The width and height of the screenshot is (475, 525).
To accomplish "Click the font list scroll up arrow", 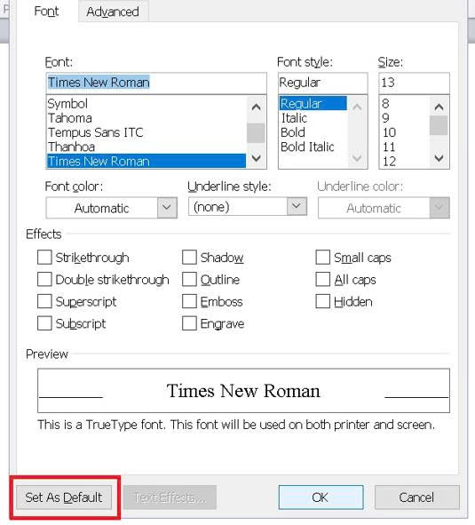I will [x=256, y=107].
